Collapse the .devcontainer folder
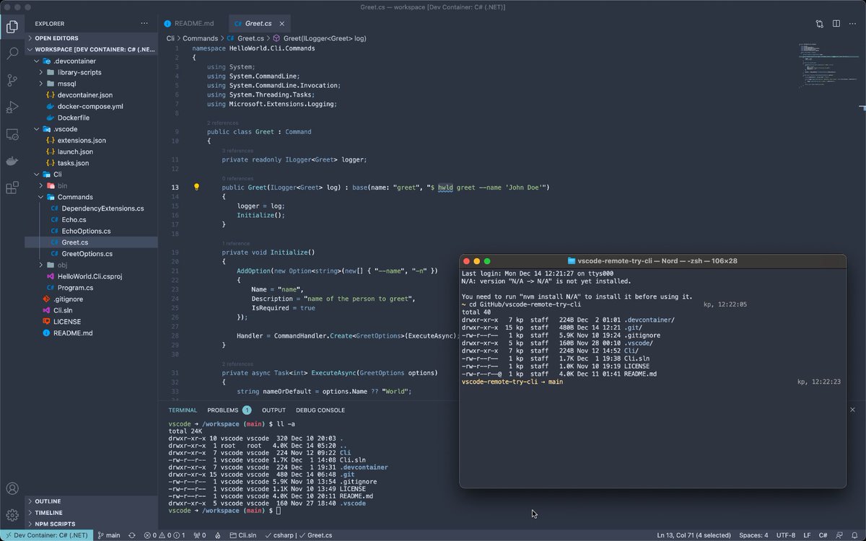866x541 pixels. point(91,61)
